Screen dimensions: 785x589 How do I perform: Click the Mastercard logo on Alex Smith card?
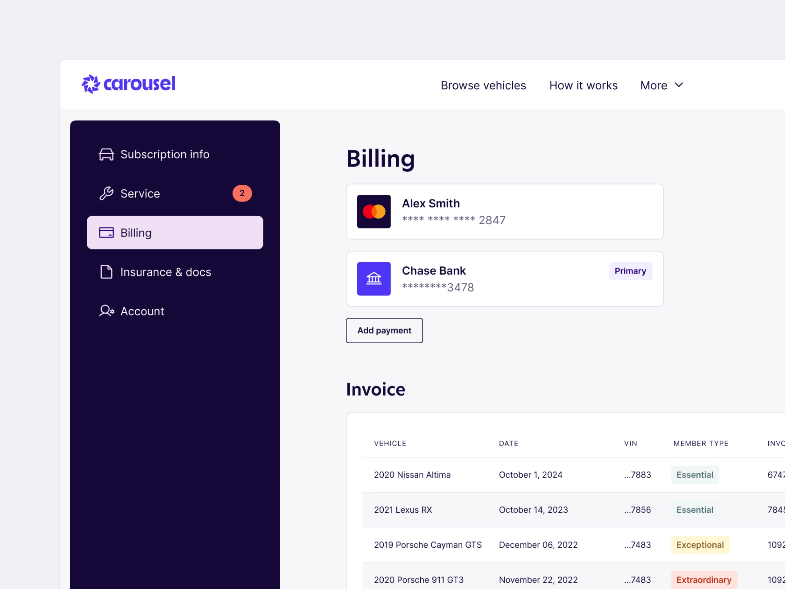[x=374, y=212]
